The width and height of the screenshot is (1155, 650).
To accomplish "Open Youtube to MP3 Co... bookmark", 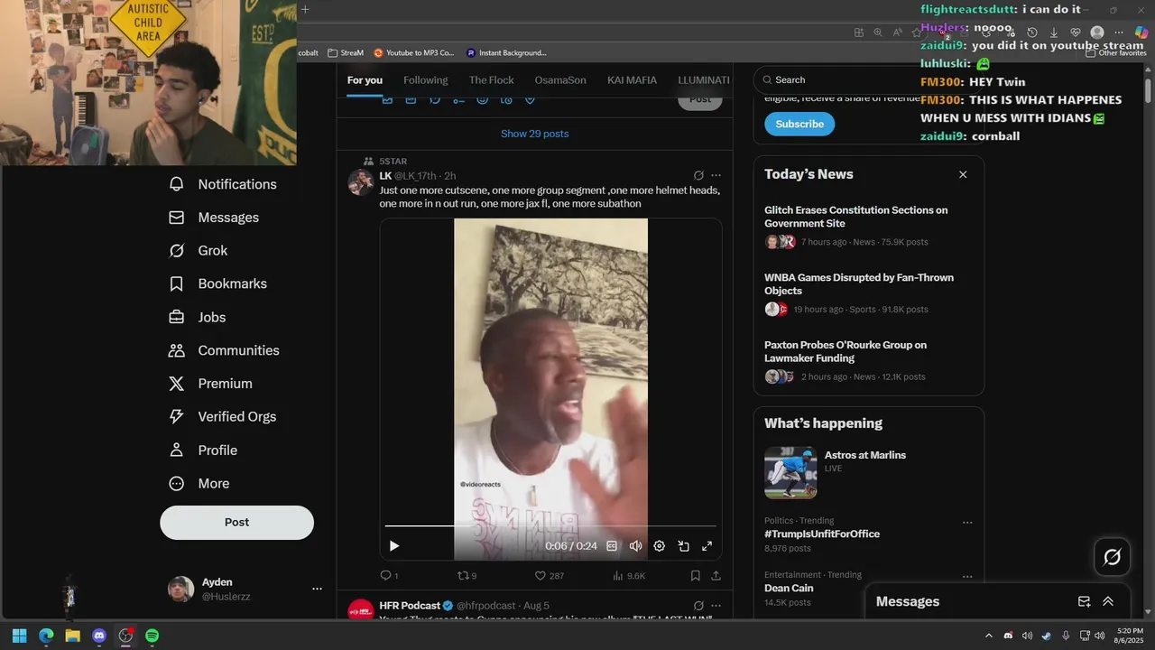I will point(413,53).
